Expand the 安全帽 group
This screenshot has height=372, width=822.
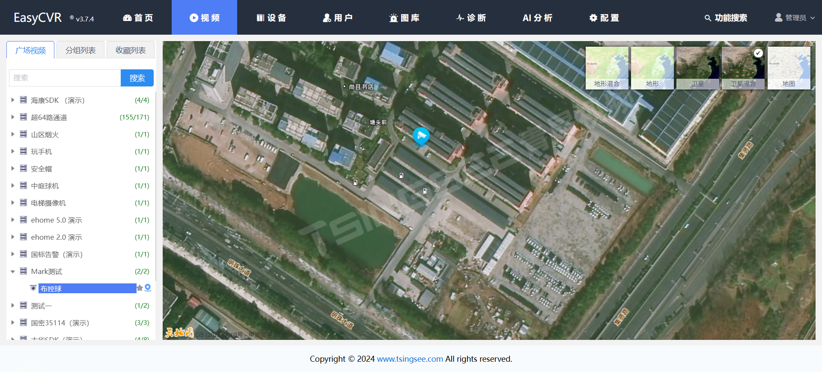point(13,168)
